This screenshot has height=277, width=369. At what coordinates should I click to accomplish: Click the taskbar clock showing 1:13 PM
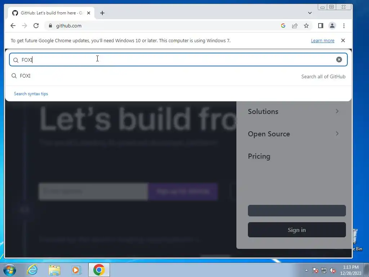pos(351,270)
